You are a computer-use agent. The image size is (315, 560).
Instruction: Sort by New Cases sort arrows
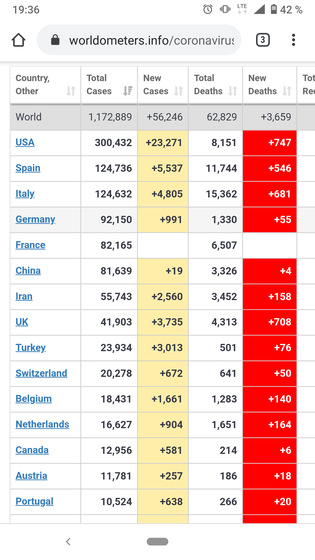pos(178,91)
